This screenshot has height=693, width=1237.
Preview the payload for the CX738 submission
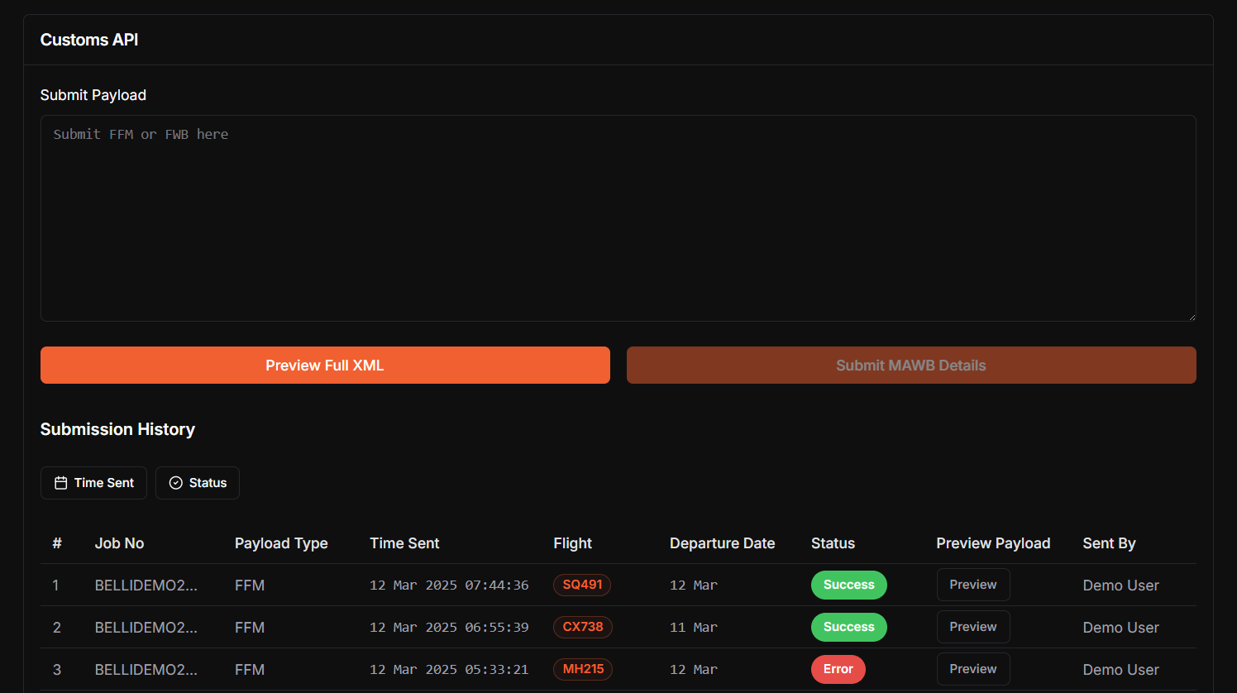coord(973,627)
